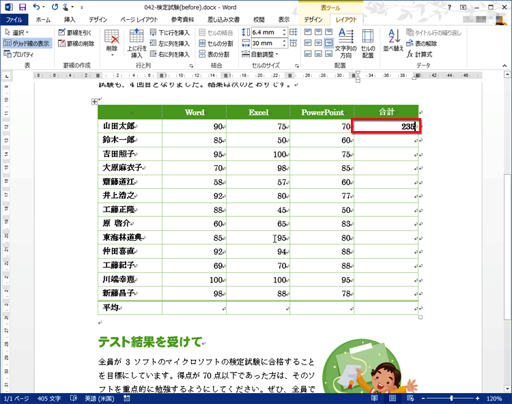
Task: Click the 合計 cell containing 235
Action: (x=386, y=126)
